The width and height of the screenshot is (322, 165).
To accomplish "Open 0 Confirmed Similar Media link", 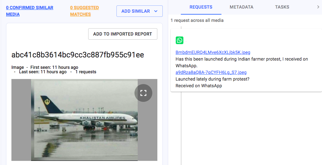I will [x=30, y=11].
